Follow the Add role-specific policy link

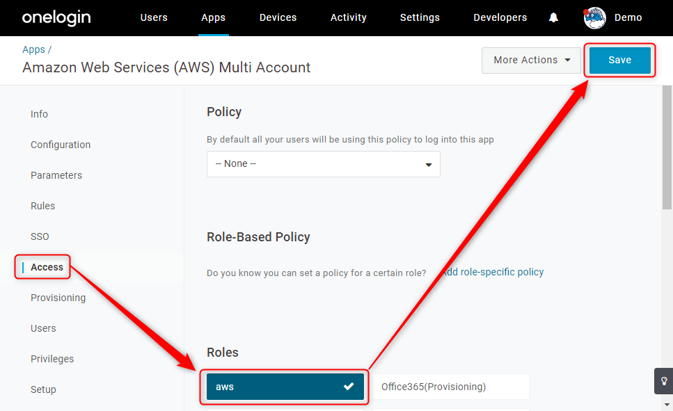[x=493, y=272]
